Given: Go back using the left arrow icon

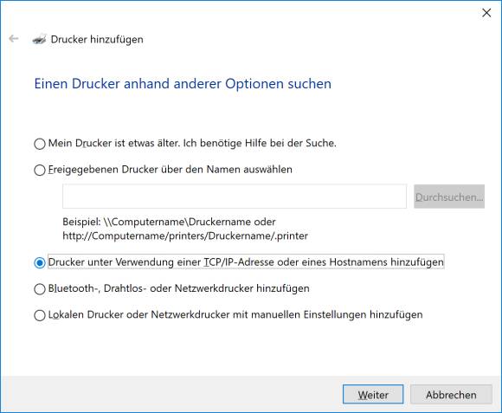Looking at the screenshot, I should (14, 39).
